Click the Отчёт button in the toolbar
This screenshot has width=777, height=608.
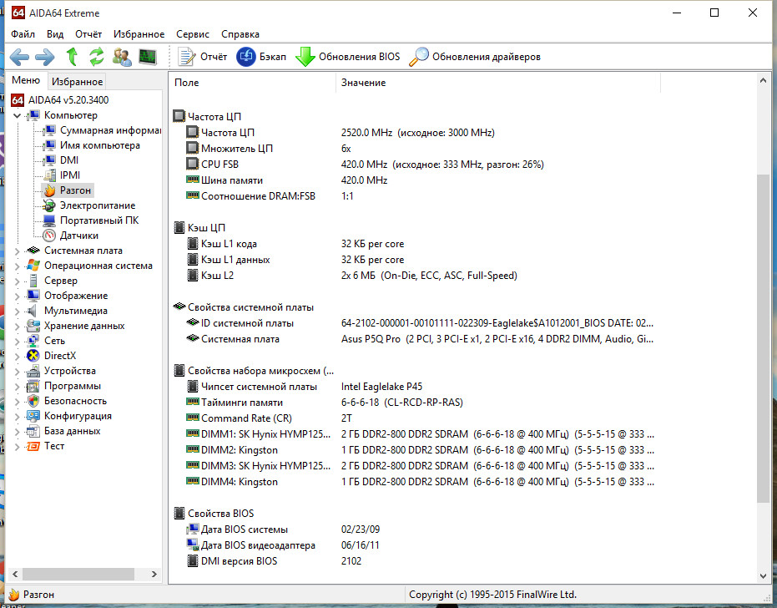(203, 57)
